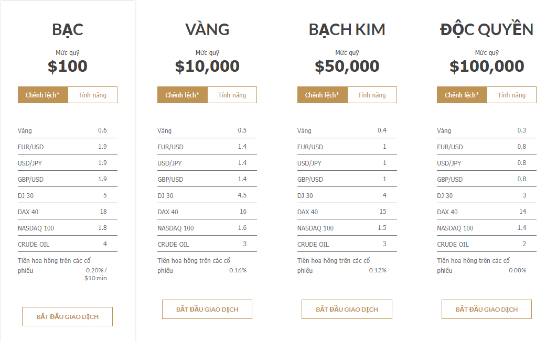557x342 pixels.
Task: Show Tính năng tab in ĐỘC QUYỀN plan
Action: (511, 95)
